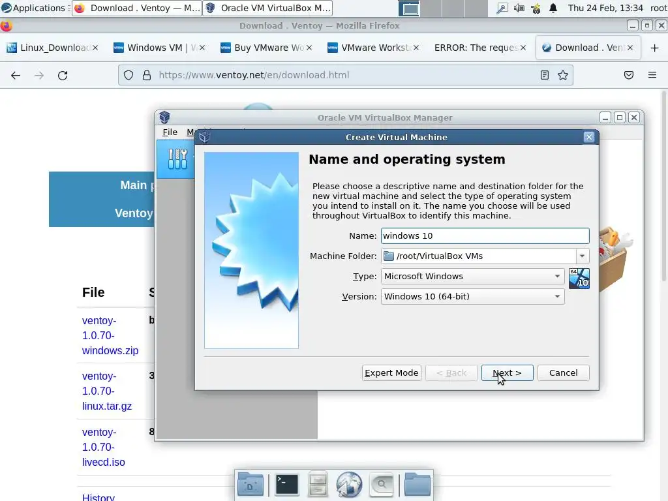Launch web browser from dock globe

[x=349, y=485]
